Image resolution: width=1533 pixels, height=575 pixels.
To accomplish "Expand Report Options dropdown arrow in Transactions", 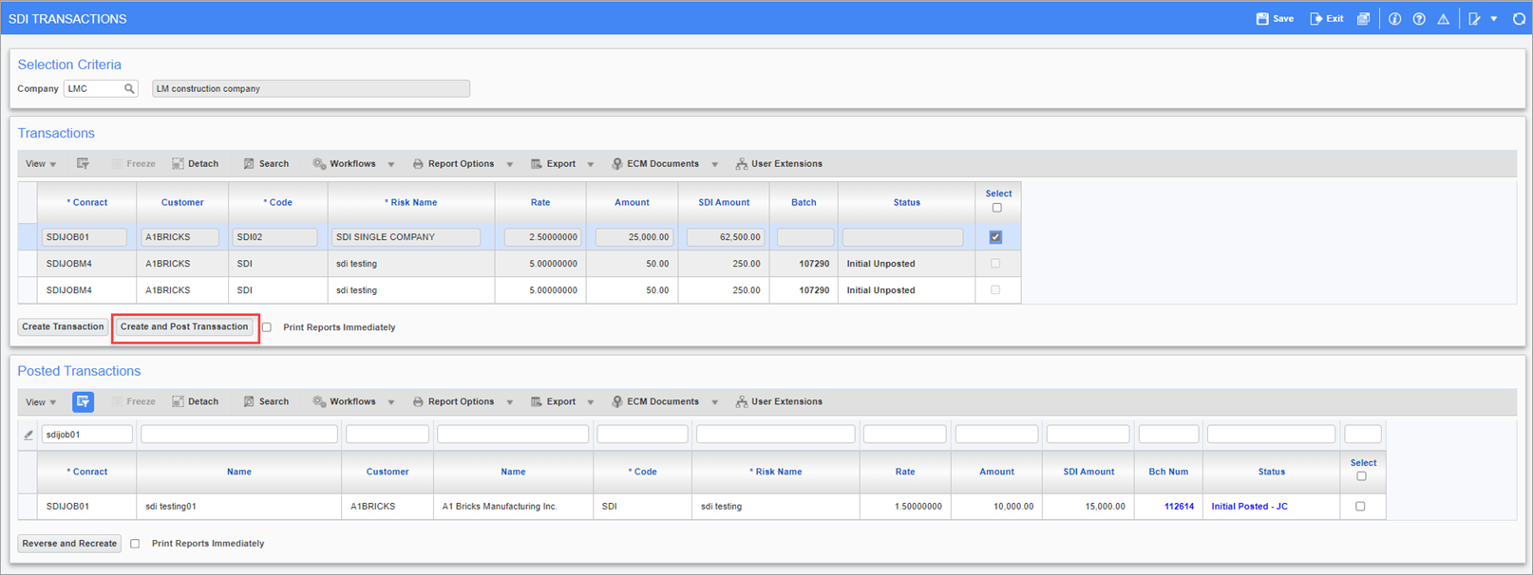I will (x=510, y=165).
